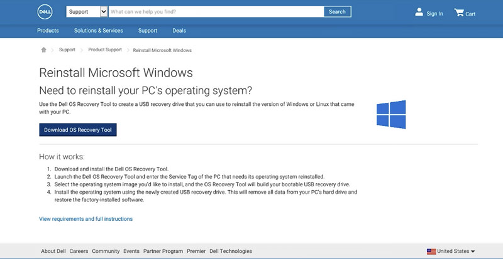Click the Partner Program footer link

tap(163, 251)
